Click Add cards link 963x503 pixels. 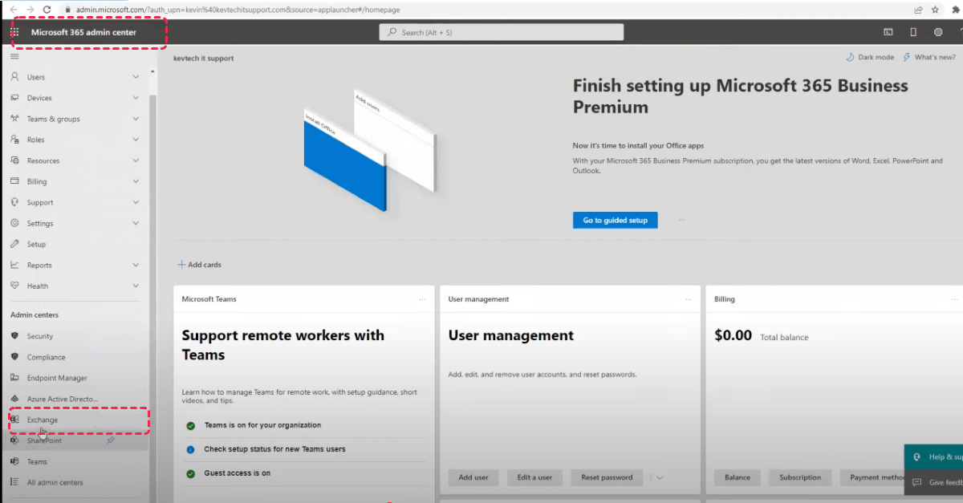tap(200, 265)
